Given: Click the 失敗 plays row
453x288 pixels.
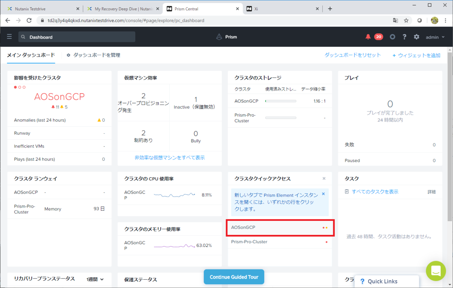Looking at the screenshot, I should [390, 145].
